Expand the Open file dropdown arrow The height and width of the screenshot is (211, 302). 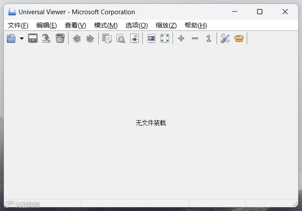[x=22, y=38]
